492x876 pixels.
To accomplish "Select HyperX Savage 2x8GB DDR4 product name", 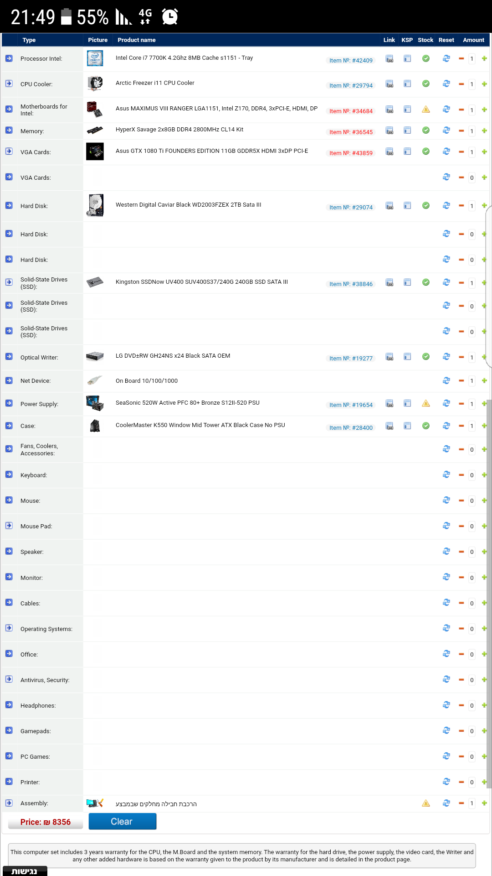I will point(179,129).
